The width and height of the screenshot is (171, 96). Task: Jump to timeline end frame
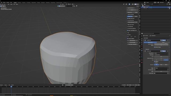(72, 85)
